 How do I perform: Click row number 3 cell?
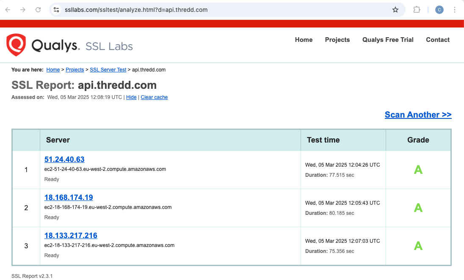point(26,246)
